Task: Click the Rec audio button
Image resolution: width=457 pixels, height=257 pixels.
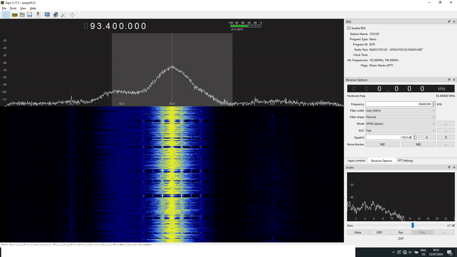Action: point(401,232)
